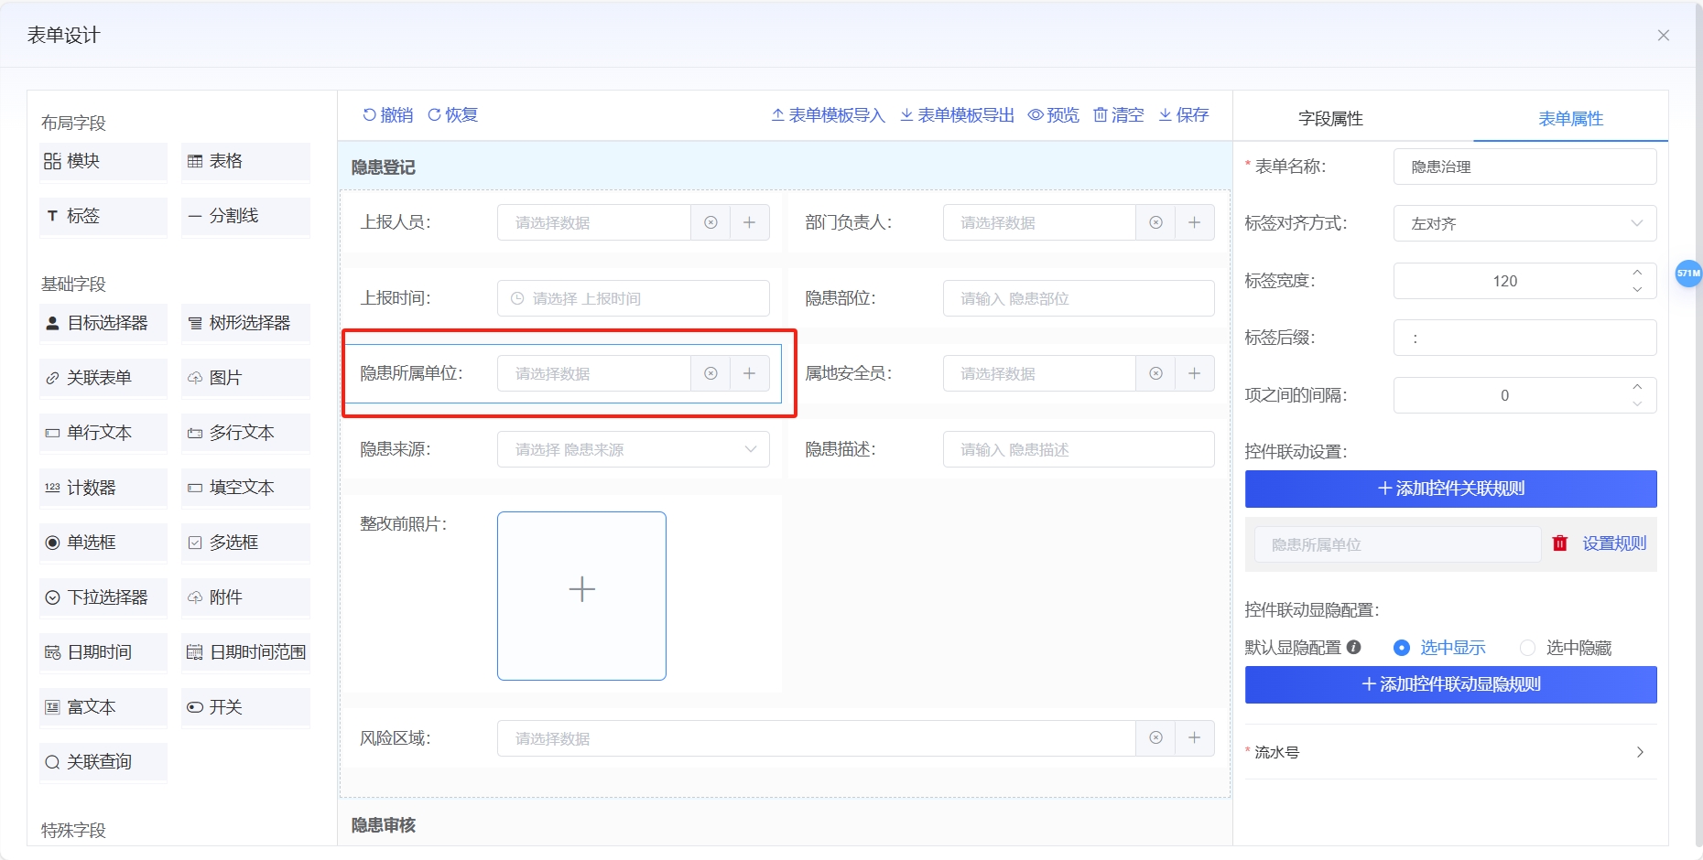Clear the 部门负责人 selection
Screen dimensions: 1703x860
(x=1155, y=222)
